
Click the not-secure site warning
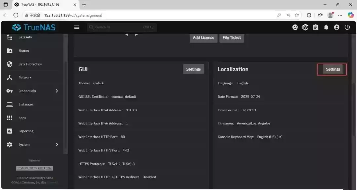tap(32, 15)
